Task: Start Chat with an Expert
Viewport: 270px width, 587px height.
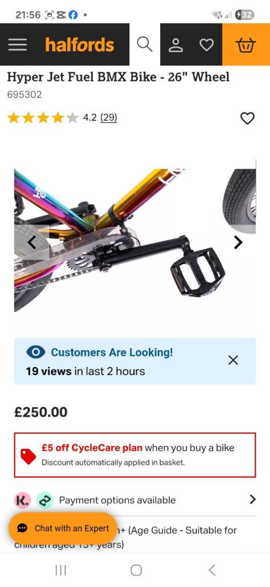Action: click(x=63, y=528)
